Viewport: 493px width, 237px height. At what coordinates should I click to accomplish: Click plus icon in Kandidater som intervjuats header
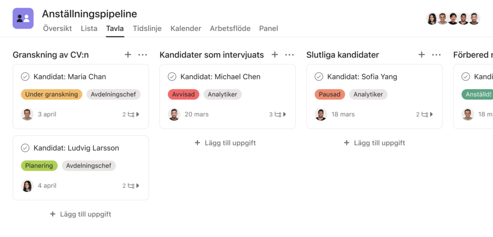point(275,55)
